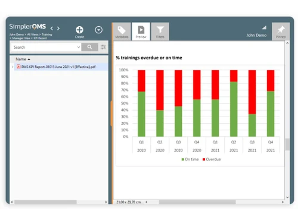Click the red Overdue legend swatch
This screenshot has height=223, width=298.
click(204, 159)
